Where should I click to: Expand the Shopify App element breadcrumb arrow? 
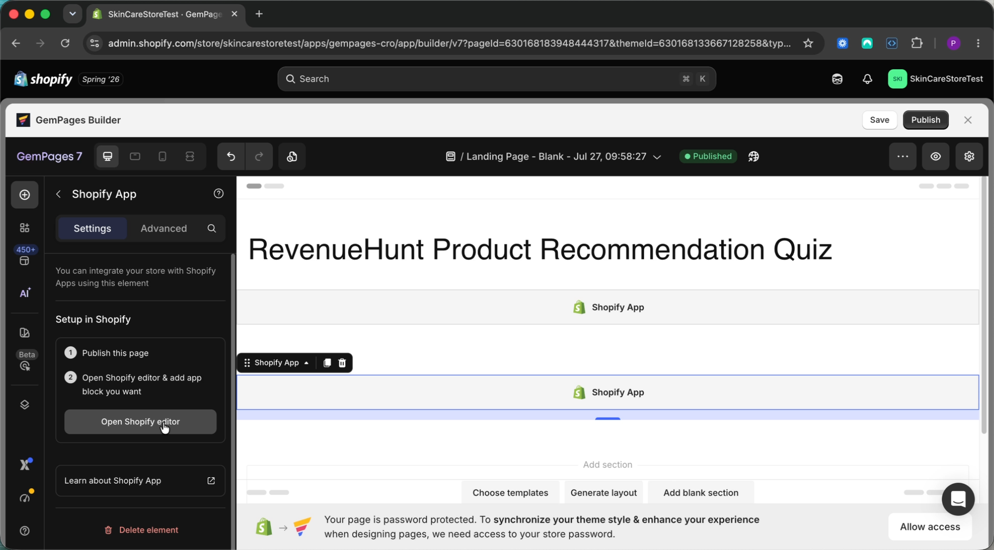(307, 363)
